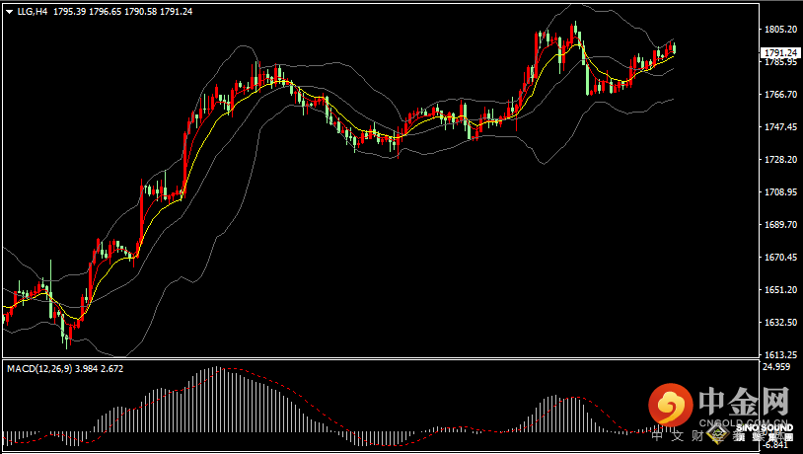Viewport: 803px width, 454px height.
Task: Click the 1613.25 price axis label
Action: click(779, 355)
